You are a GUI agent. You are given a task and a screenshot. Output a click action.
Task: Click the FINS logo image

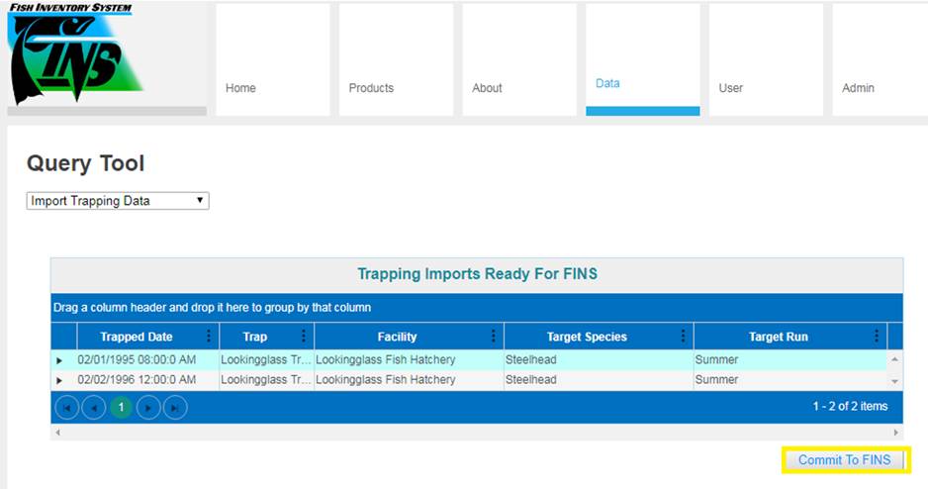coord(77,57)
